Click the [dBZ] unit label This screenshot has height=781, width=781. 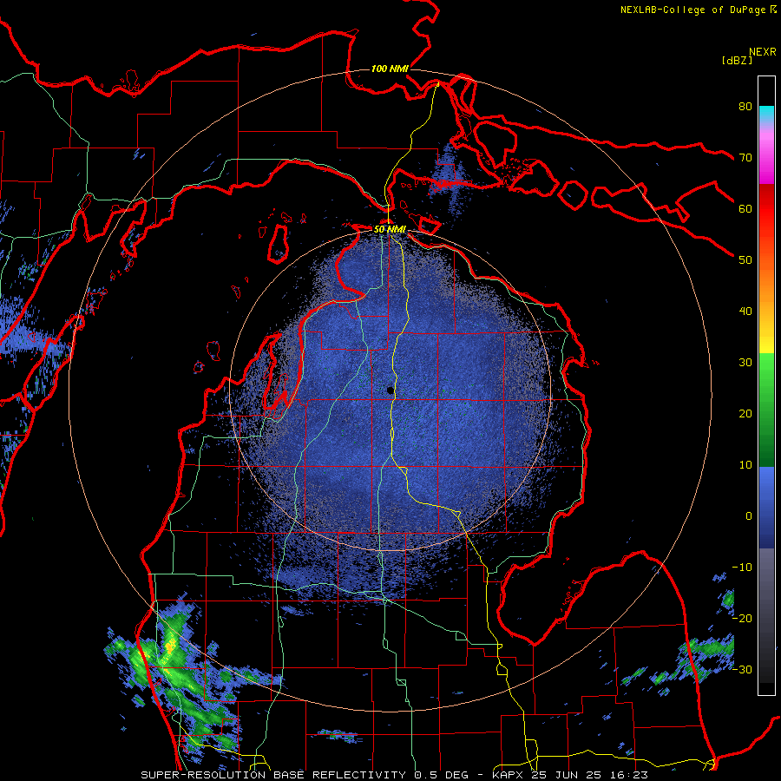pos(737,60)
